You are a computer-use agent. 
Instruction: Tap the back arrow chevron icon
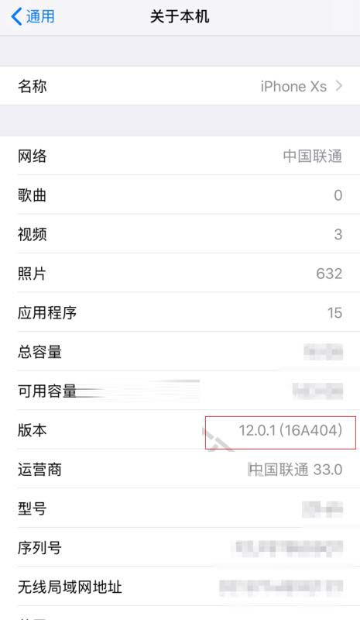tap(16, 16)
